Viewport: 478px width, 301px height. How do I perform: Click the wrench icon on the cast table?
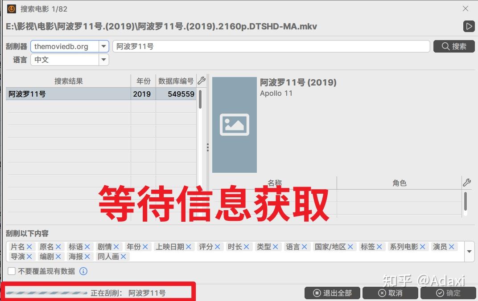coord(466,182)
